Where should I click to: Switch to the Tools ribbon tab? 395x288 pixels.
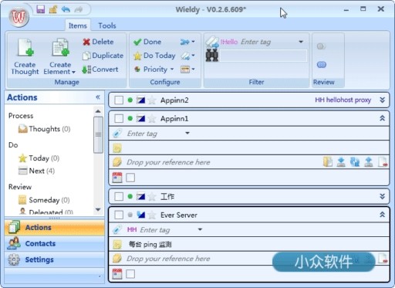click(107, 25)
